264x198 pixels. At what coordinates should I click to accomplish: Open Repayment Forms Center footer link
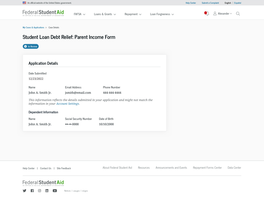pos(207,168)
